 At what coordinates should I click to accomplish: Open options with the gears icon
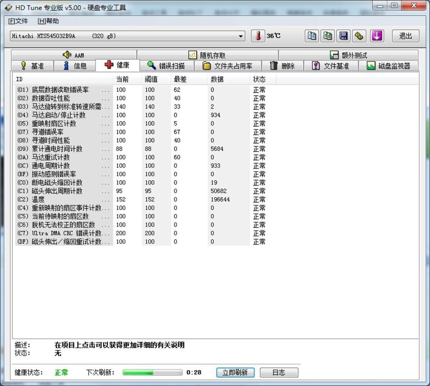[x=359, y=36]
